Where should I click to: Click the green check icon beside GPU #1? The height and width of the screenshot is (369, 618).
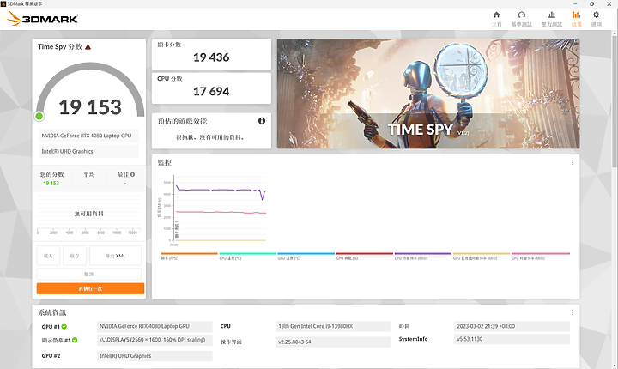[64, 326]
